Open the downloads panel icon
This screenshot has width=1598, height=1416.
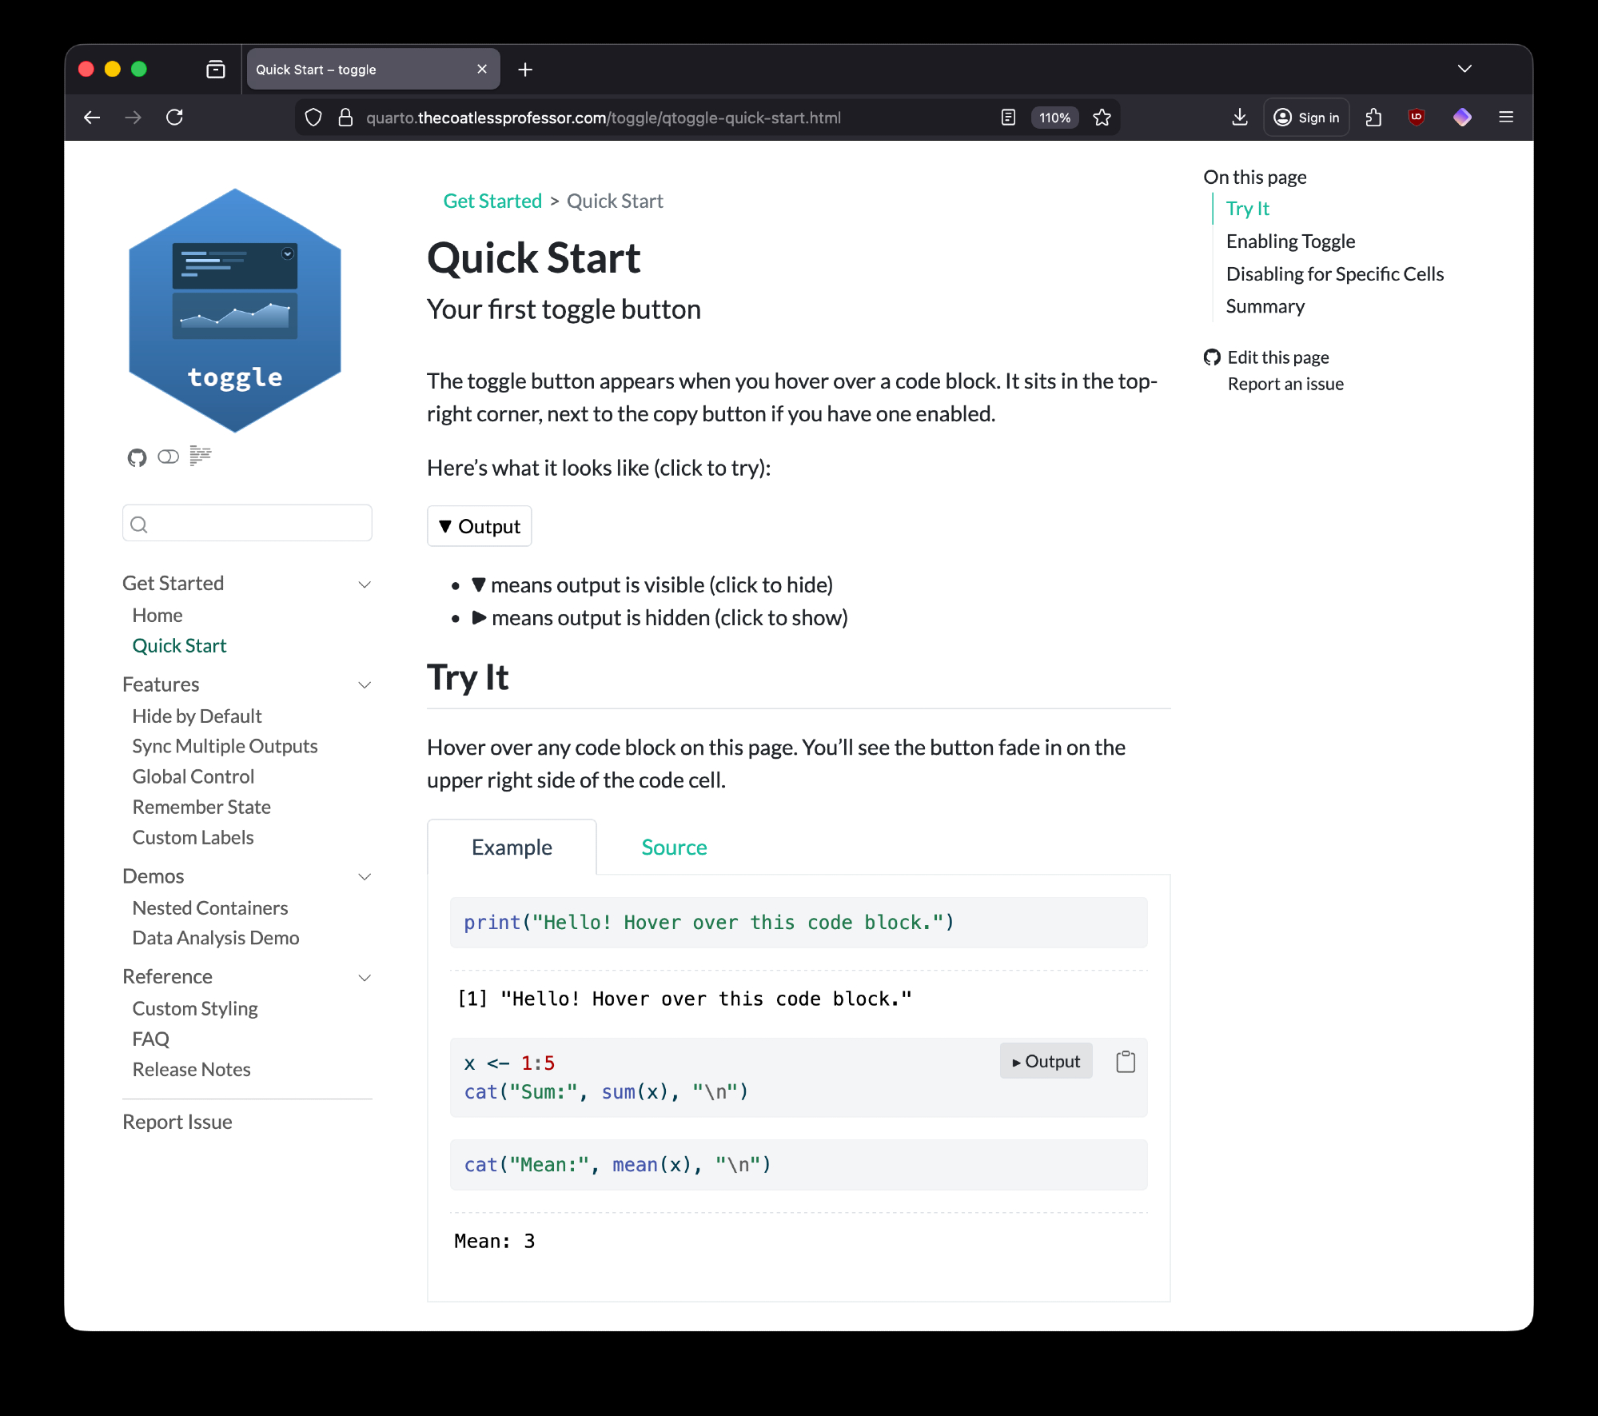point(1239,118)
